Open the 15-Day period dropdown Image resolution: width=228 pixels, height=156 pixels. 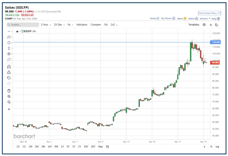(59, 25)
